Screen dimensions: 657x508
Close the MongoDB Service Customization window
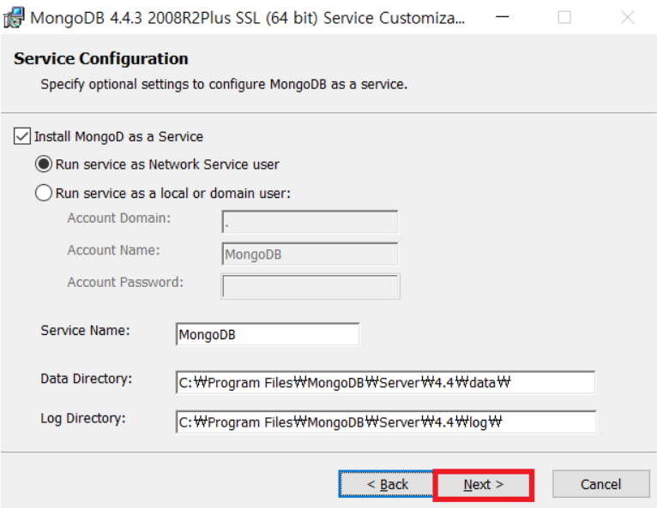[x=627, y=17]
